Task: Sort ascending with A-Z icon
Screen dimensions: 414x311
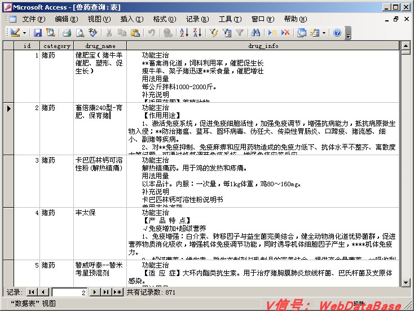Action: [184, 33]
